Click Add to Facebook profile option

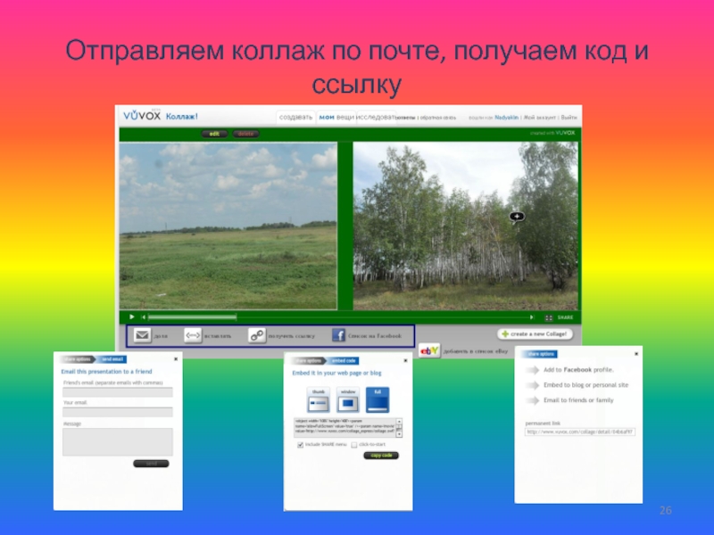[x=578, y=370]
